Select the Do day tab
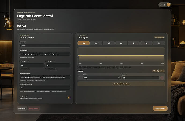The width and height of the screenshot is (185, 121). tap(121, 43)
